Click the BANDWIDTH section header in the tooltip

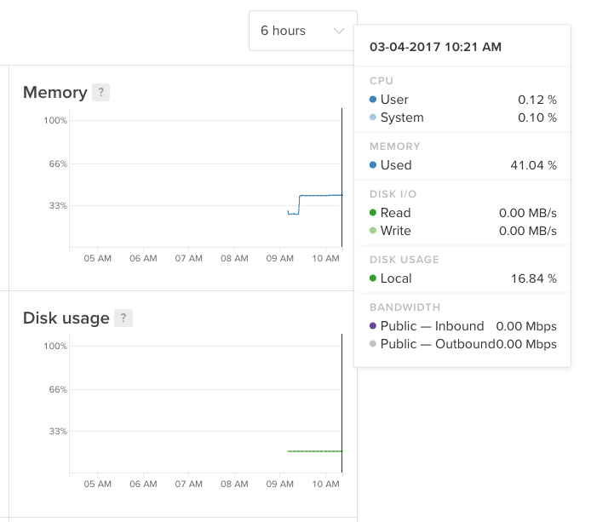[x=405, y=307]
